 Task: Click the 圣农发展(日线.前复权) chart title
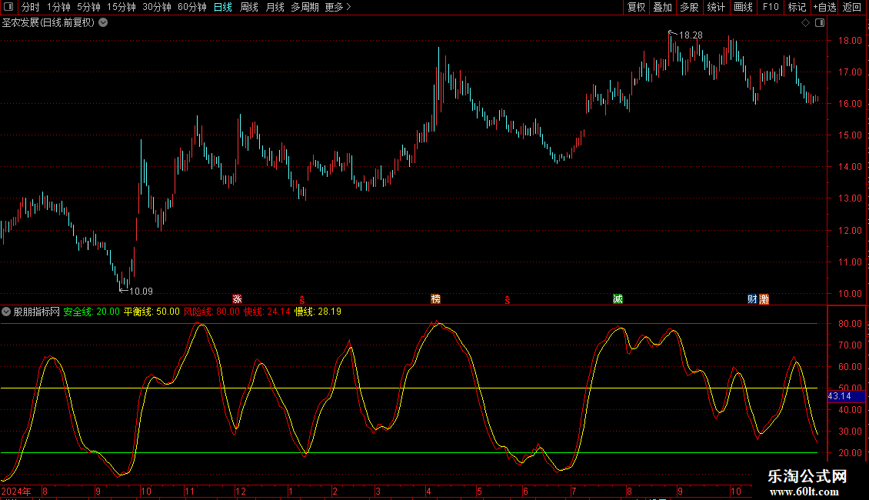tap(48, 23)
